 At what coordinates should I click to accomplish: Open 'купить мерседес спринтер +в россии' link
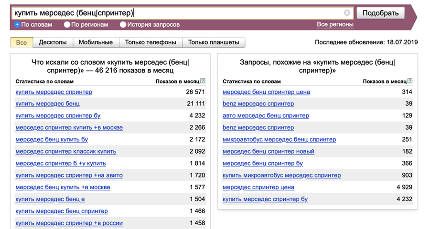69,223
